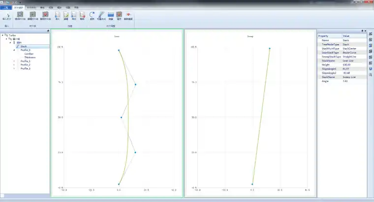Click the TreeNodeType property row
The height and width of the screenshot is (202, 374).
click(x=342, y=44)
